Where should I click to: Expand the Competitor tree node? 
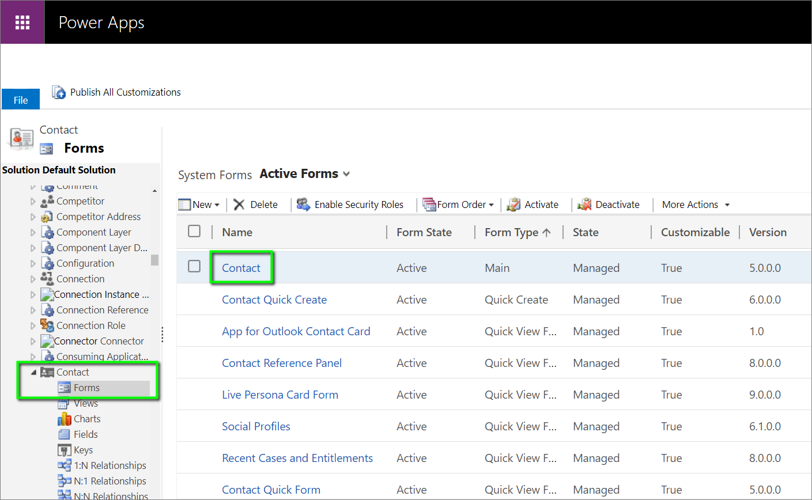pyautogui.click(x=33, y=202)
